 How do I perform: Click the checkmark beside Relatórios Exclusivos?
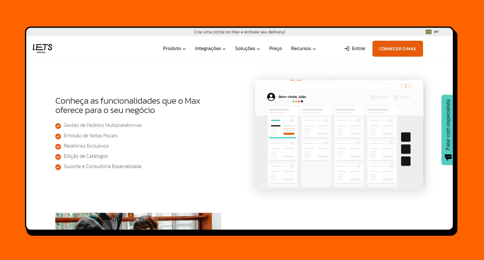[x=58, y=147]
